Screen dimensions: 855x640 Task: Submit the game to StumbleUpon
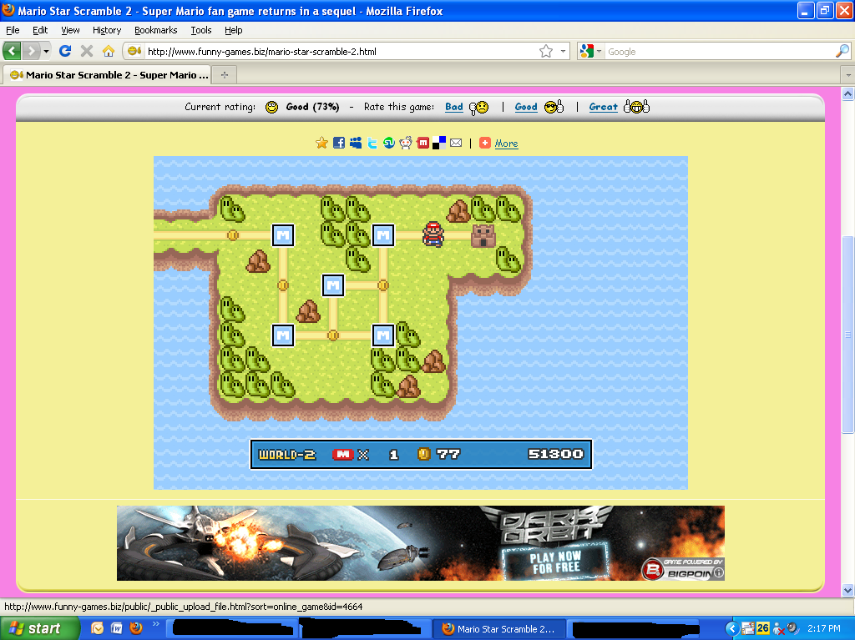(388, 142)
